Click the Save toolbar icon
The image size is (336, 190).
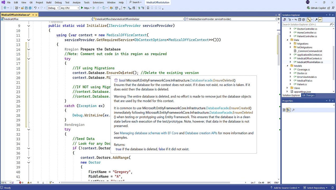26,8
